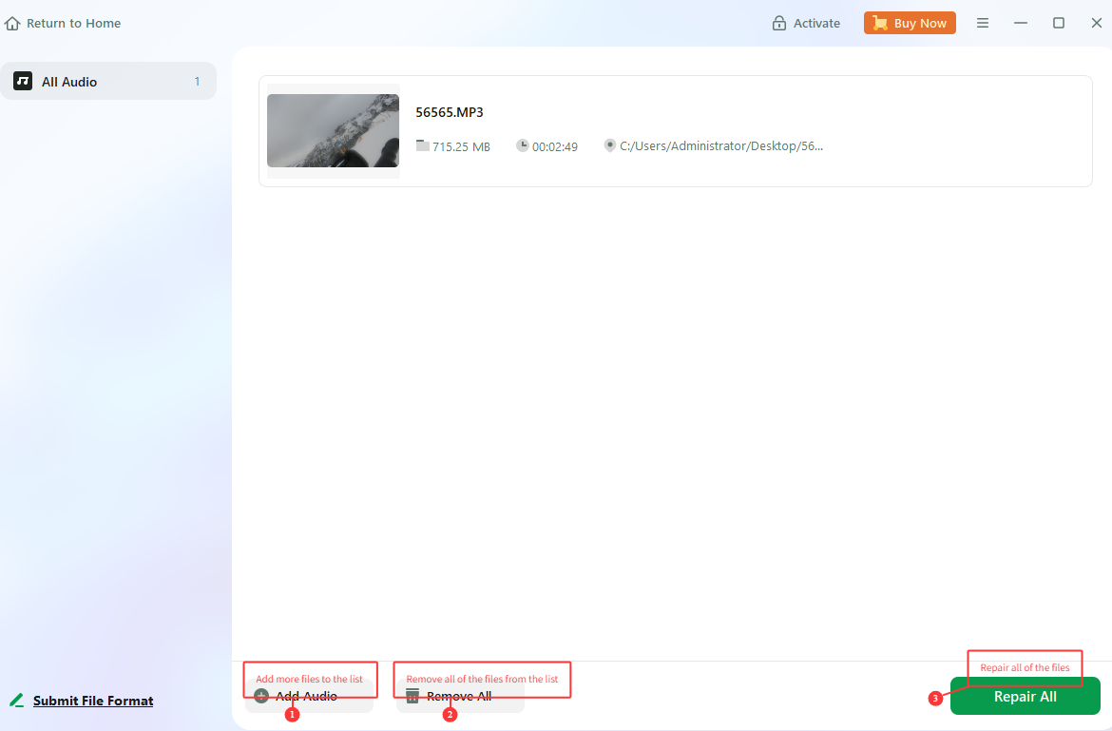Click the clock icon next to the duration
Image resolution: width=1112 pixels, height=731 pixels.
coord(522,145)
